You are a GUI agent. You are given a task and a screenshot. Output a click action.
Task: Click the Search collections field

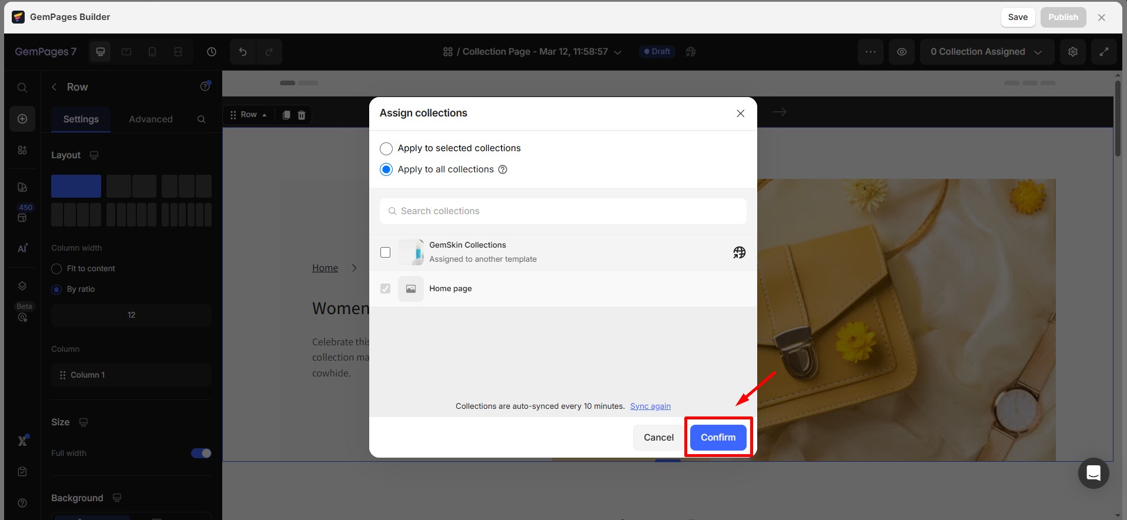click(563, 211)
